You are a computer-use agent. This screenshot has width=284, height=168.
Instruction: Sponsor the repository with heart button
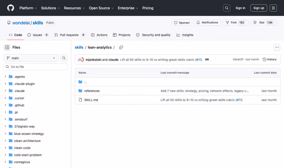tap(182, 22)
